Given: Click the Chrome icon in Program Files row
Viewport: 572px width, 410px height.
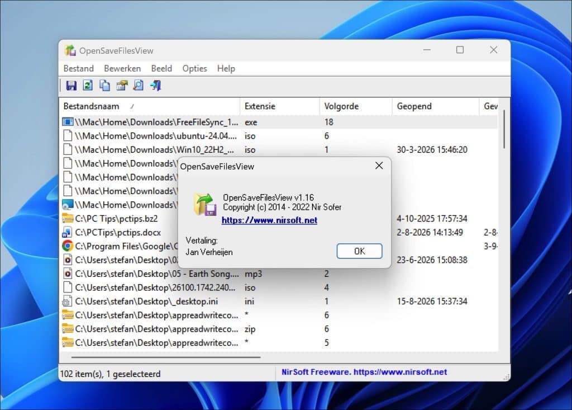Looking at the screenshot, I should point(68,246).
